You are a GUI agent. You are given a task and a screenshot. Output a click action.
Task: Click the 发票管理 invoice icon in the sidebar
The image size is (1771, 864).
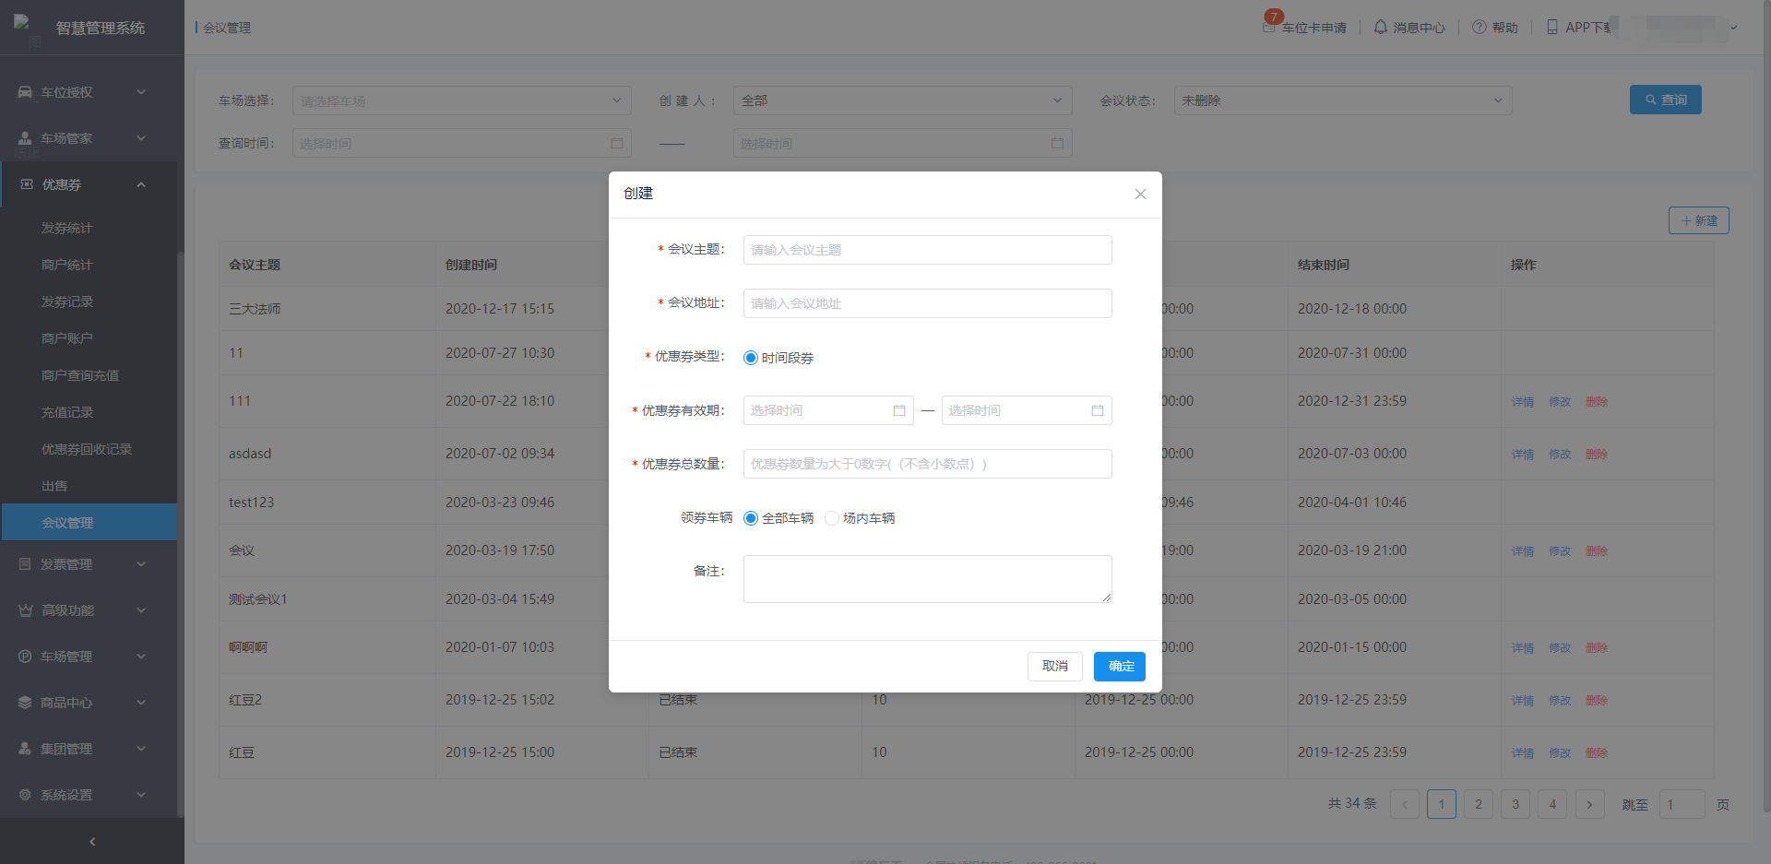point(25,564)
